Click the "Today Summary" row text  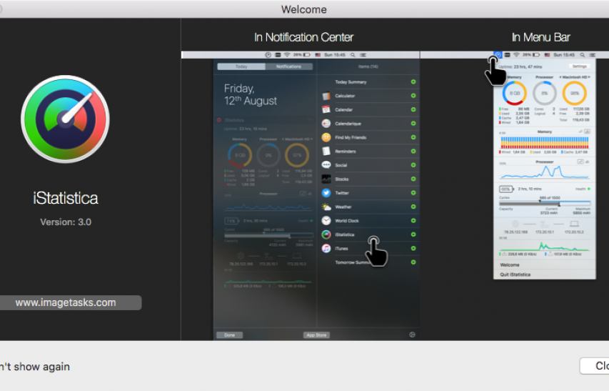click(351, 82)
